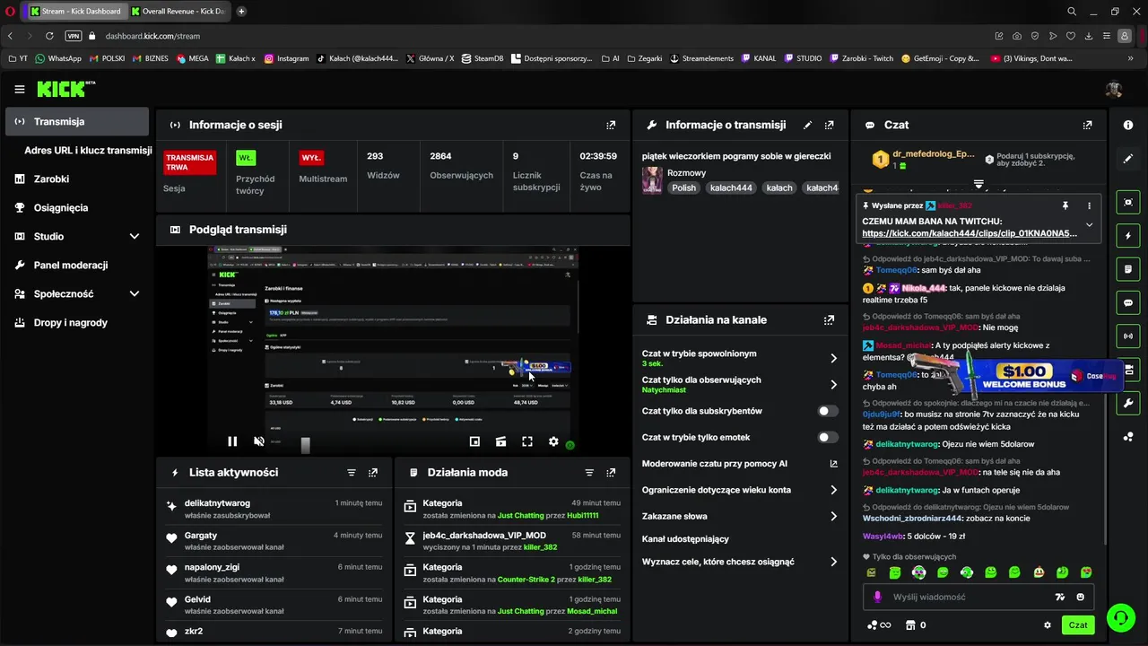Edit stream info with the pencil in Informacje o transmisji
Image resolution: width=1148 pixels, height=646 pixels.
point(807,125)
